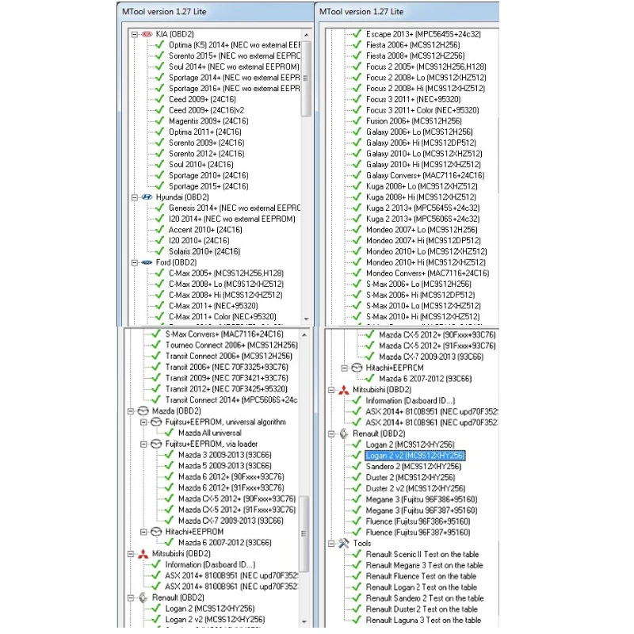634x634 pixels.
Task: Collapse Fujitsu+EEPROM, via loader node
Action: [x=143, y=444]
